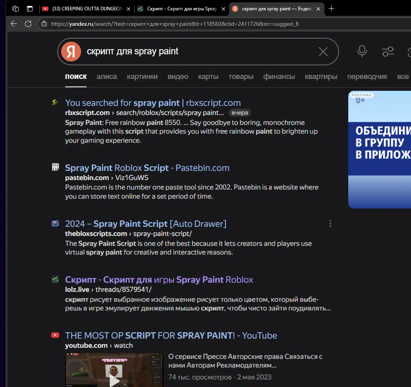Image resolution: width=411 pixels, height=387 pixels.
Task: Start voice search with microphone
Action: coord(362,51)
